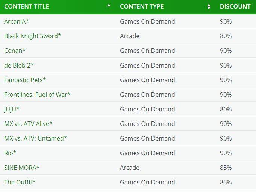The height and width of the screenshot is (192, 256).
Task: Open the Rio* game link
Action: coord(10,153)
